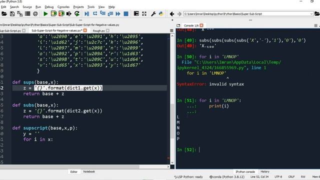Switch to the Notebook tab
Screen dimensions: 320x180
(89, 171)
